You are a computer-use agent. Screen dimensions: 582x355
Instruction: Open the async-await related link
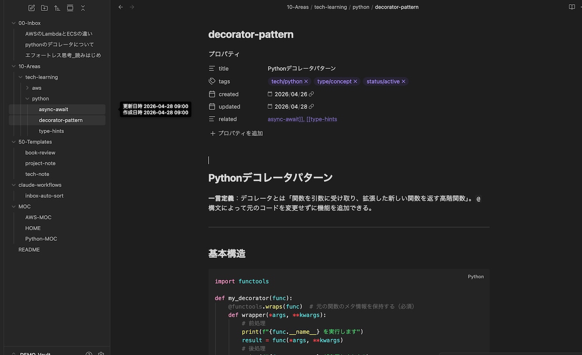286,119
